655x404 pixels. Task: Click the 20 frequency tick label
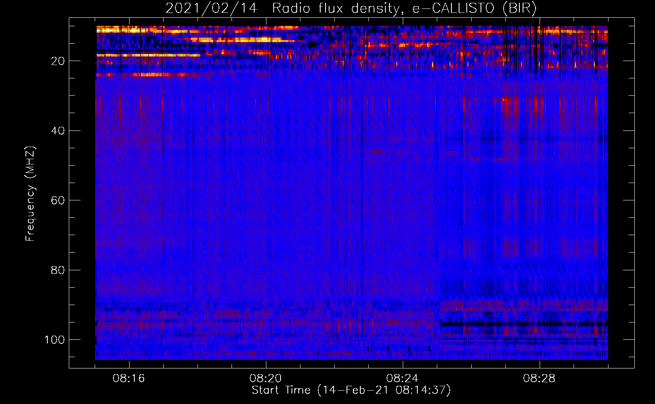tap(58, 61)
